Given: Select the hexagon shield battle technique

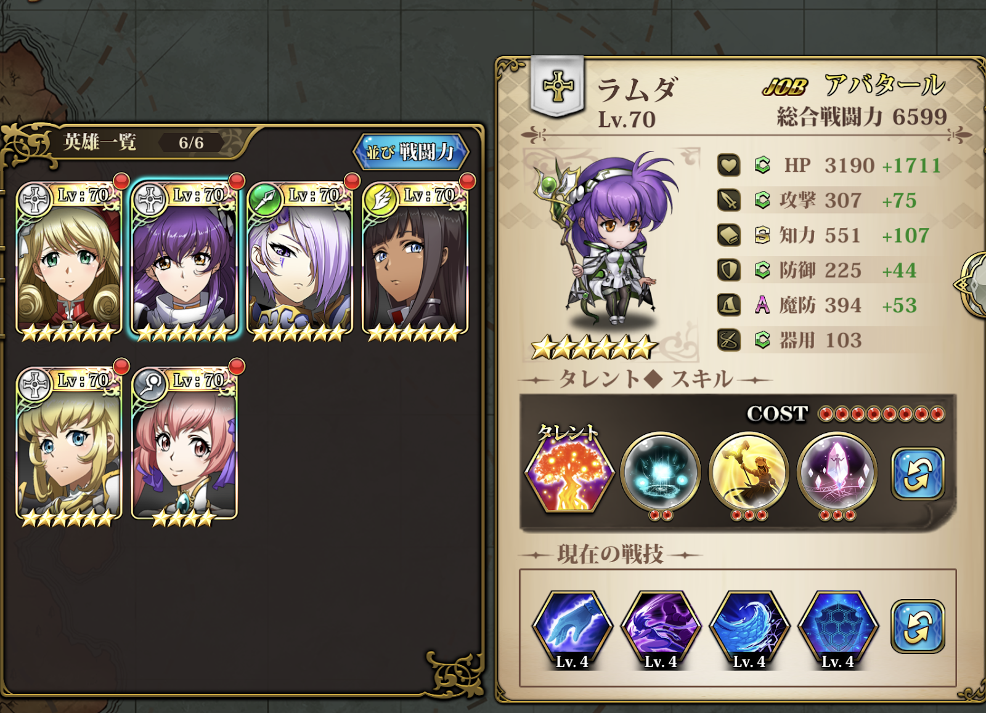Looking at the screenshot, I should point(837,629).
